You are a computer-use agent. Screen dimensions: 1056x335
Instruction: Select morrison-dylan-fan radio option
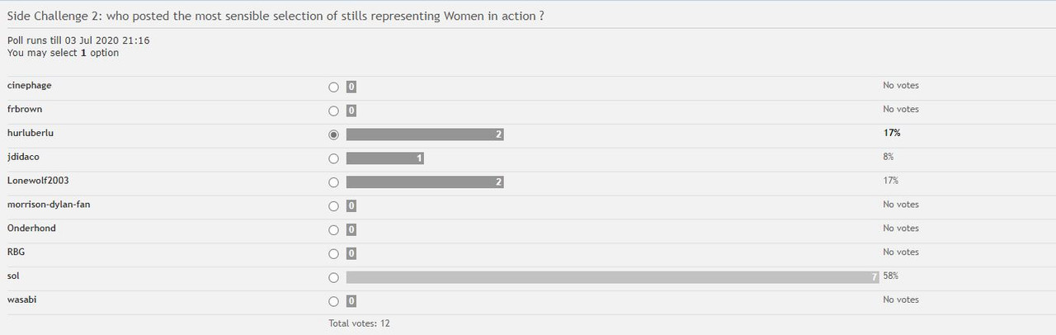pyautogui.click(x=333, y=206)
